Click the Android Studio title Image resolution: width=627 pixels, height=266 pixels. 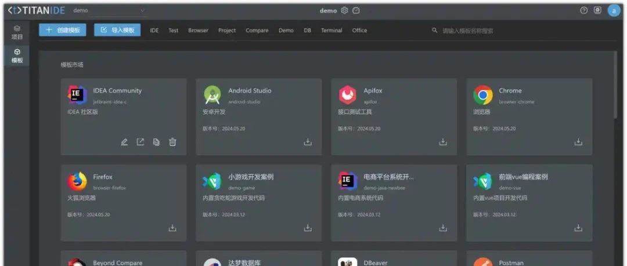[250, 90]
